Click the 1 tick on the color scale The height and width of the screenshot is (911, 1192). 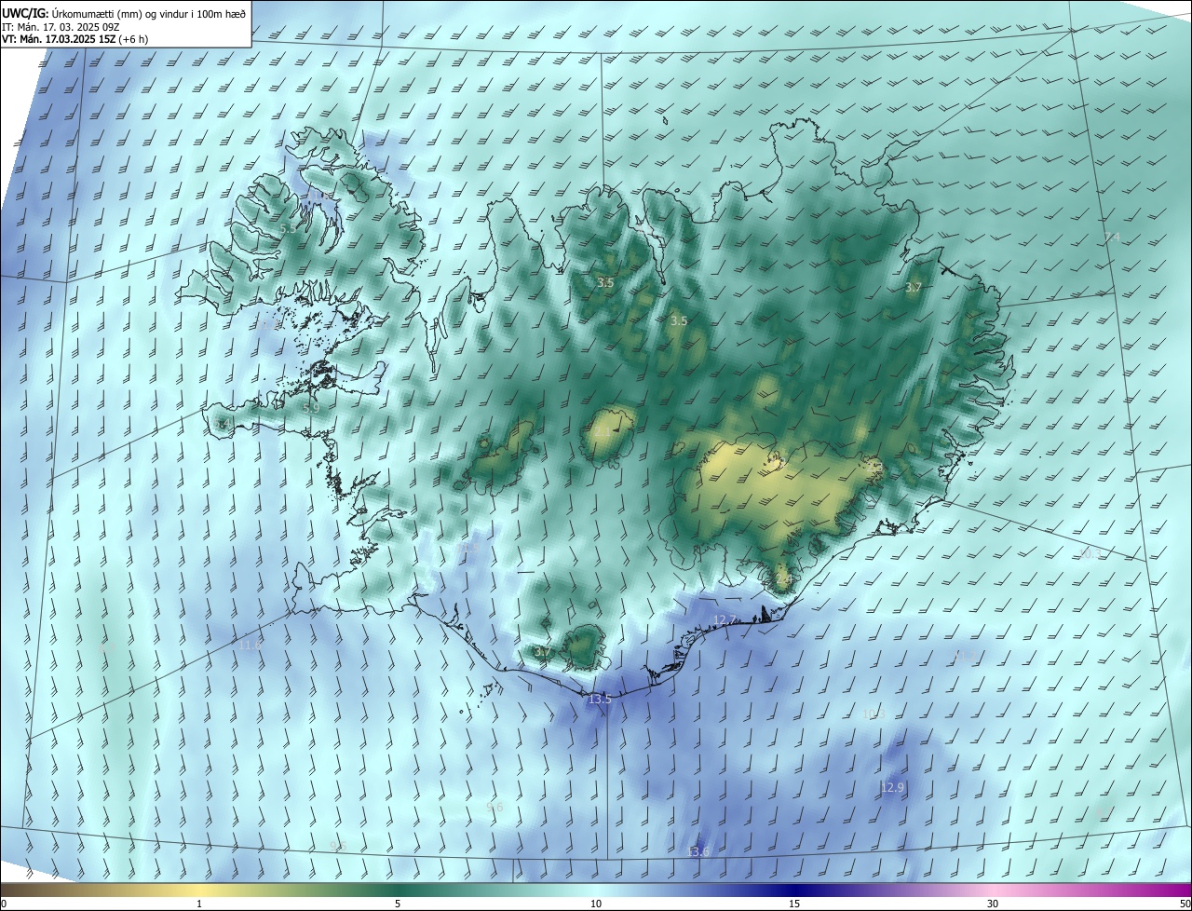pyautogui.click(x=199, y=904)
